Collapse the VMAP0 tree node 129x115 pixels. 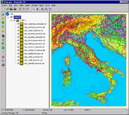click(x=8, y=17)
